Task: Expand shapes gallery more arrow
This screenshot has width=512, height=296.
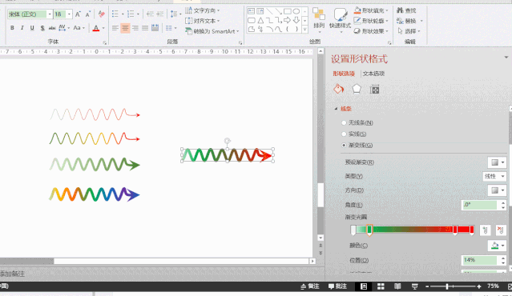Action: tap(304, 30)
